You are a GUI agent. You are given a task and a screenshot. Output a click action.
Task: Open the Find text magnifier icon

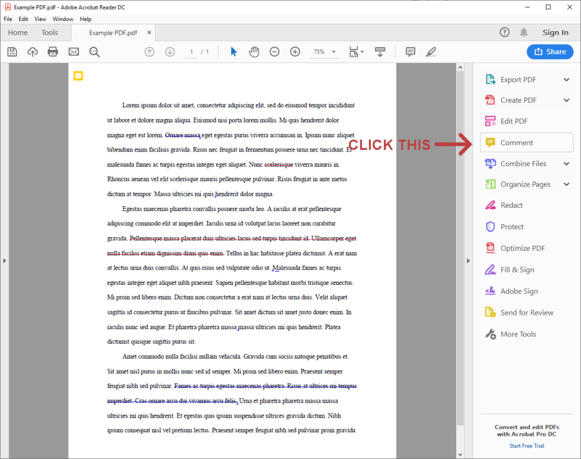pos(95,52)
